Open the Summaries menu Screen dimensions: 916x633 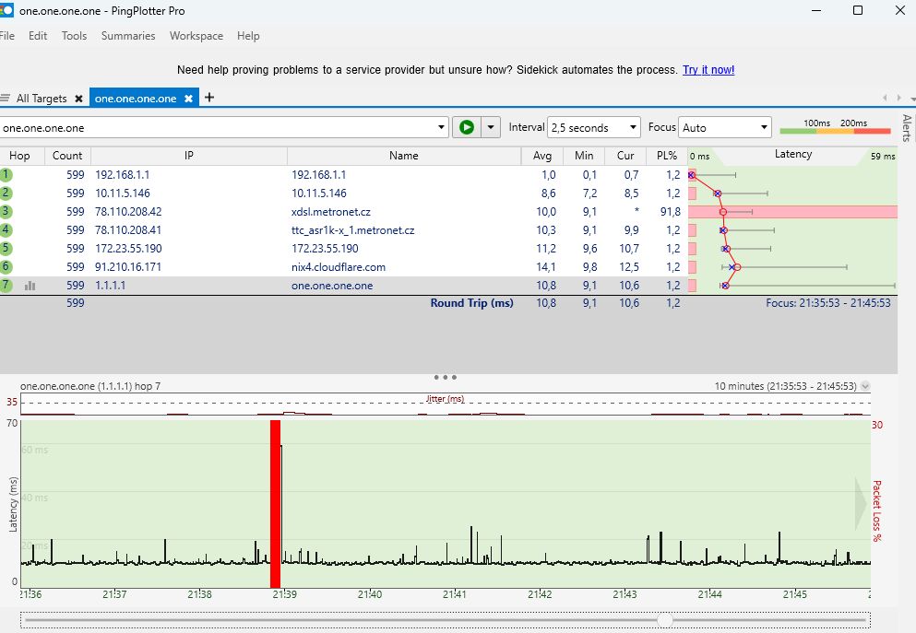coord(128,36)
